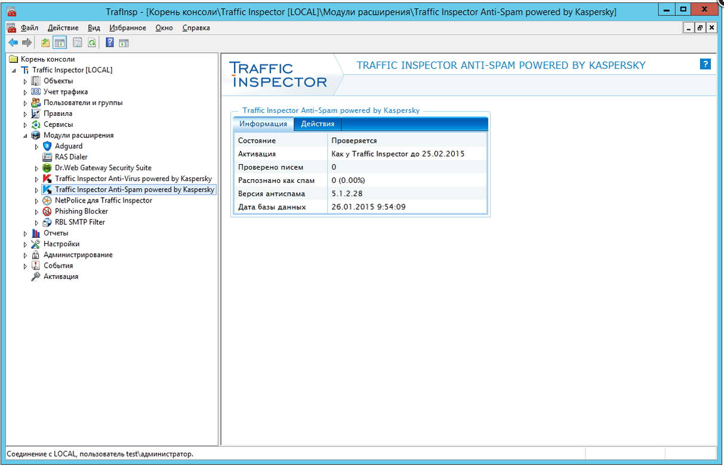Select Traffic Inspector [LOCAL] node

click(x=72, y=70)
